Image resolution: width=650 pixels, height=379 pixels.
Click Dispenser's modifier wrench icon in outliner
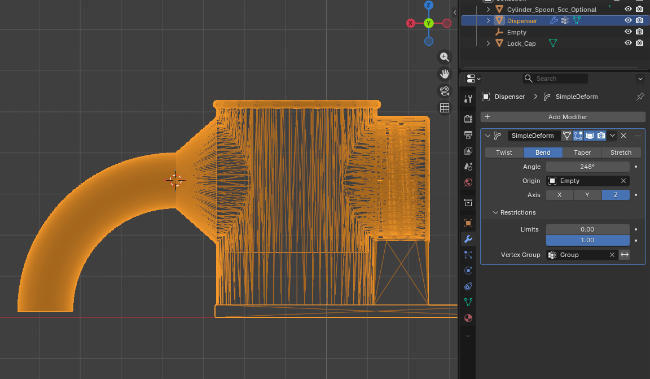tap(554, 20)
